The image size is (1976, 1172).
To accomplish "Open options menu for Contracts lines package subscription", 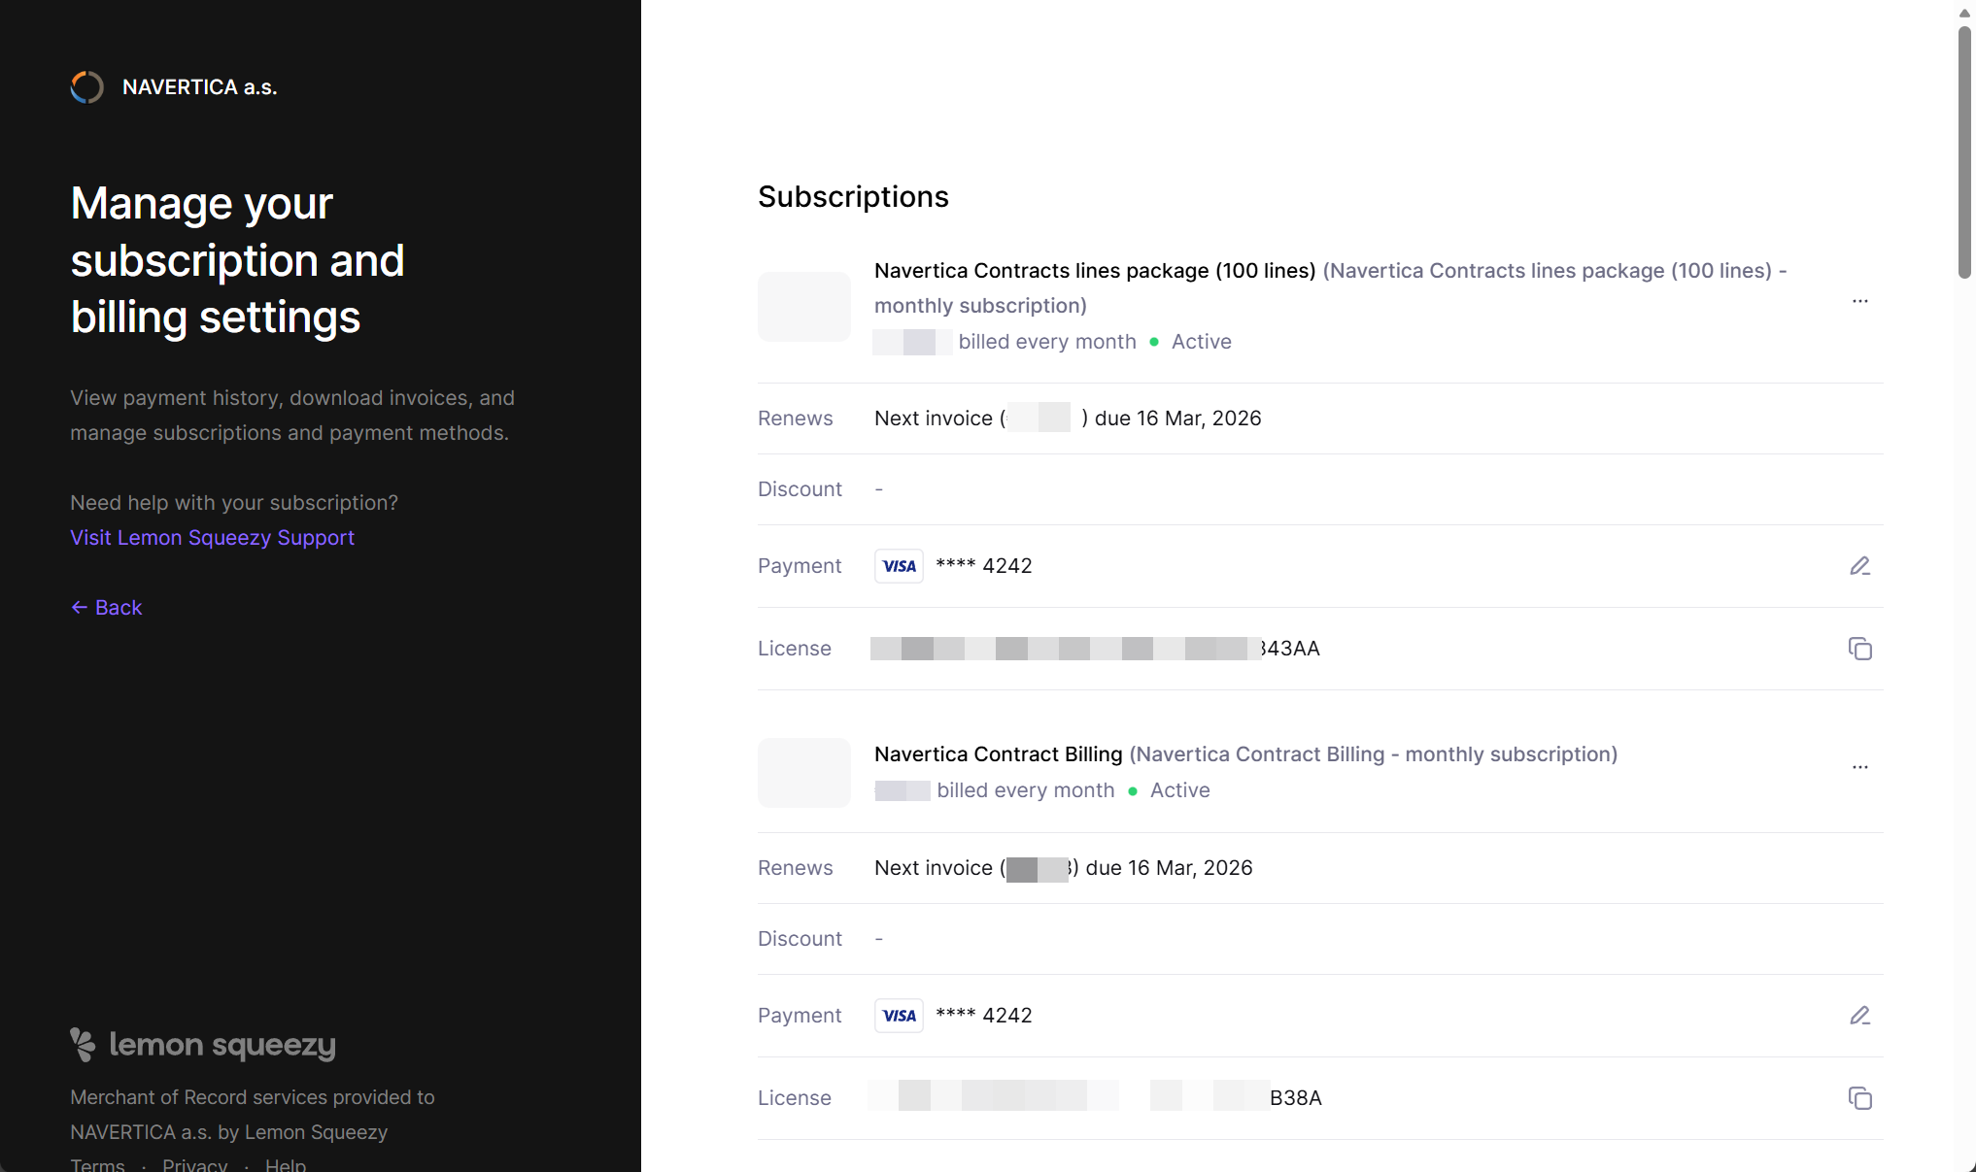I will [x=1860, y=302].
